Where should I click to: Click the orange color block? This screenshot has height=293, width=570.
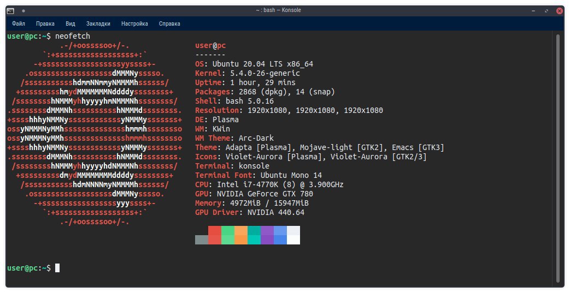pos(241,235)
